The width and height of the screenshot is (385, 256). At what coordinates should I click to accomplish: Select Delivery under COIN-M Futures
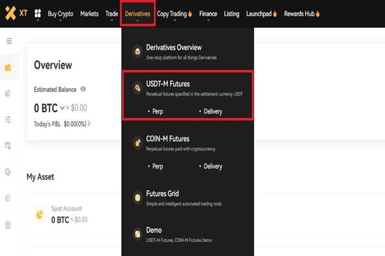tap(213, 166)
